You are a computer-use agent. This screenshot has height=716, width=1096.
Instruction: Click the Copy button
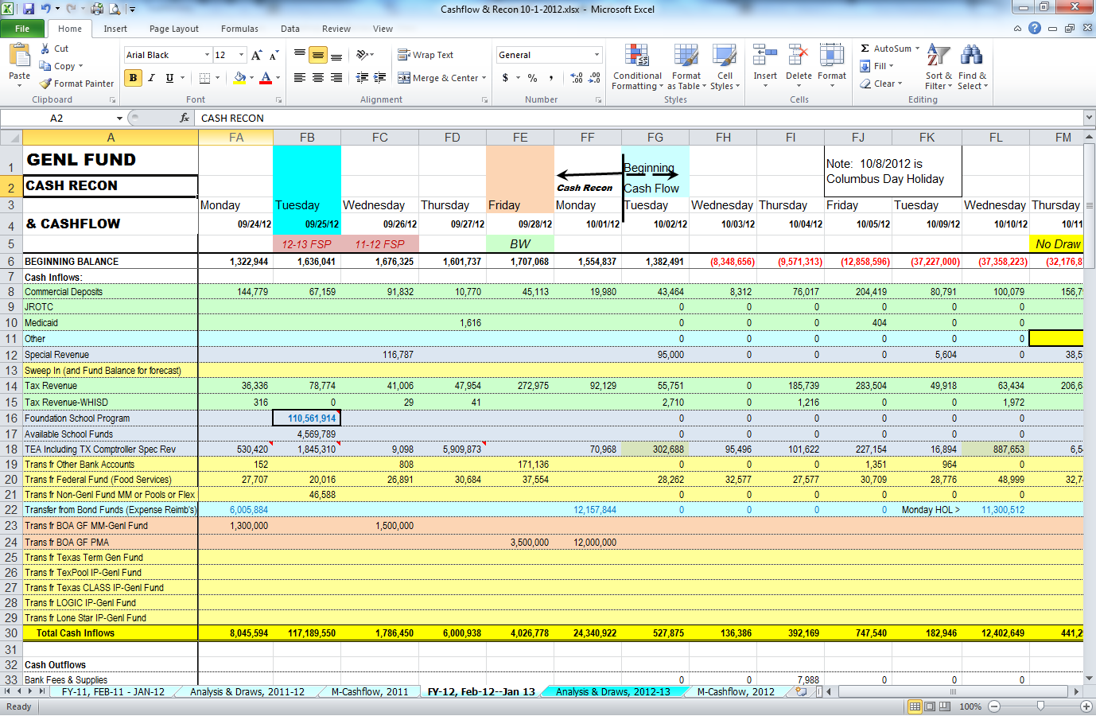tap(60, 66)
